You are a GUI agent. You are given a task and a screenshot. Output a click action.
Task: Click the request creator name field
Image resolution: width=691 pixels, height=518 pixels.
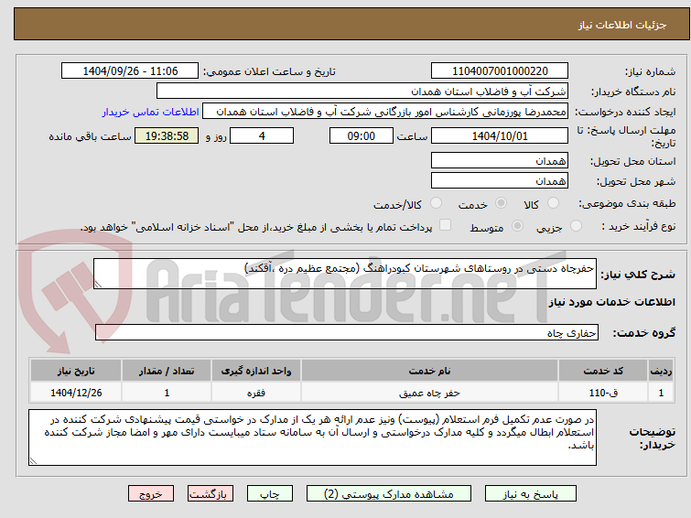coord(385,112)
